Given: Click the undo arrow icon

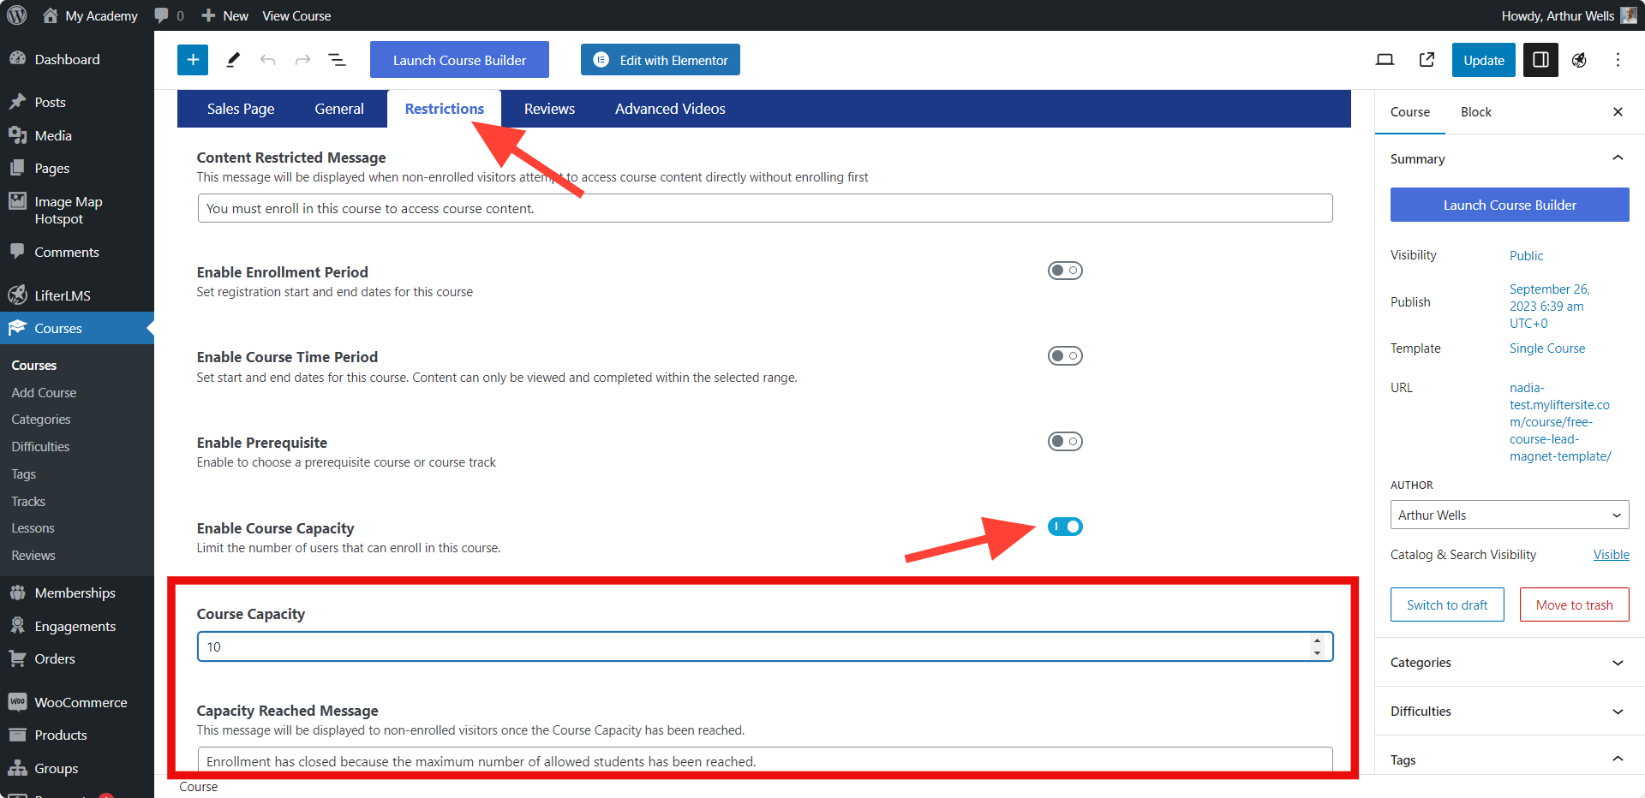Looking at the screenshot, I should click(268, 60).
